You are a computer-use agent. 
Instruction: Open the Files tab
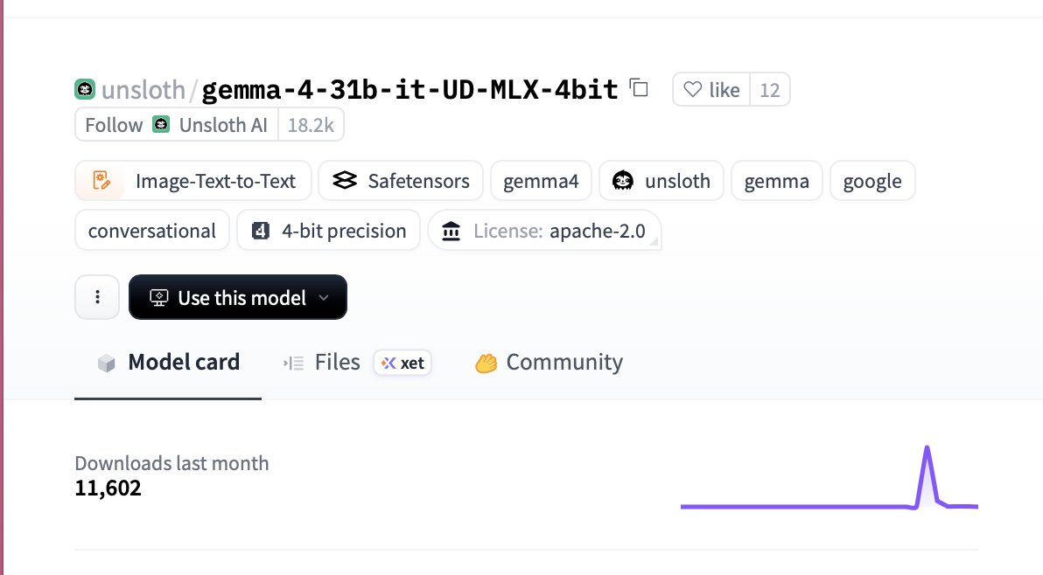337,363
